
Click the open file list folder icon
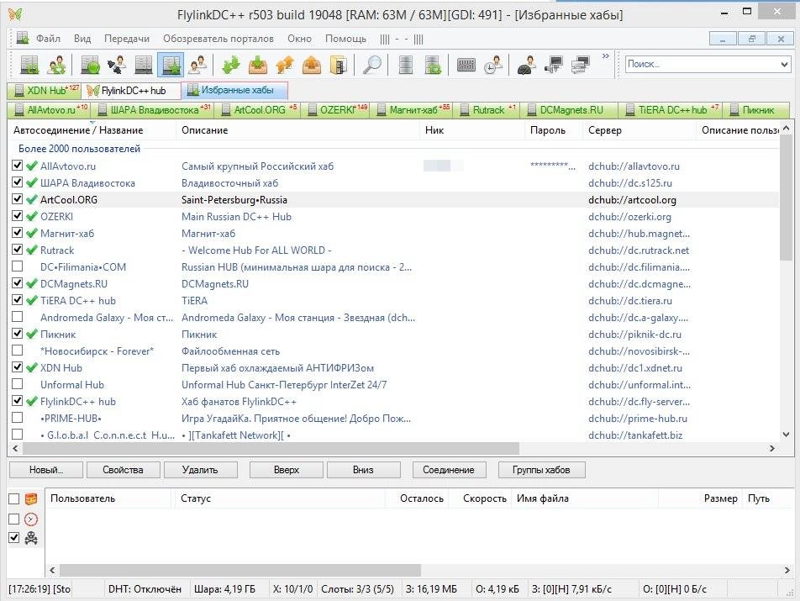339,65
